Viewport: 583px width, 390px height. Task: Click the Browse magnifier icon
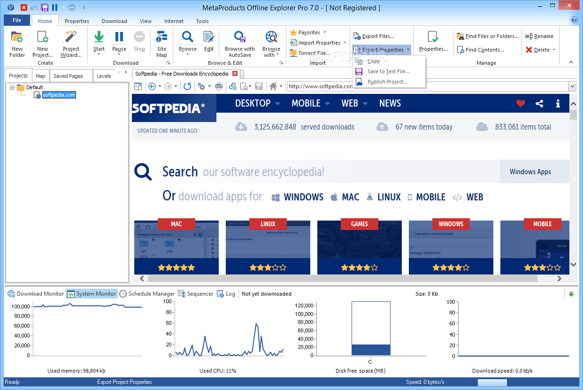click(188, 37)
